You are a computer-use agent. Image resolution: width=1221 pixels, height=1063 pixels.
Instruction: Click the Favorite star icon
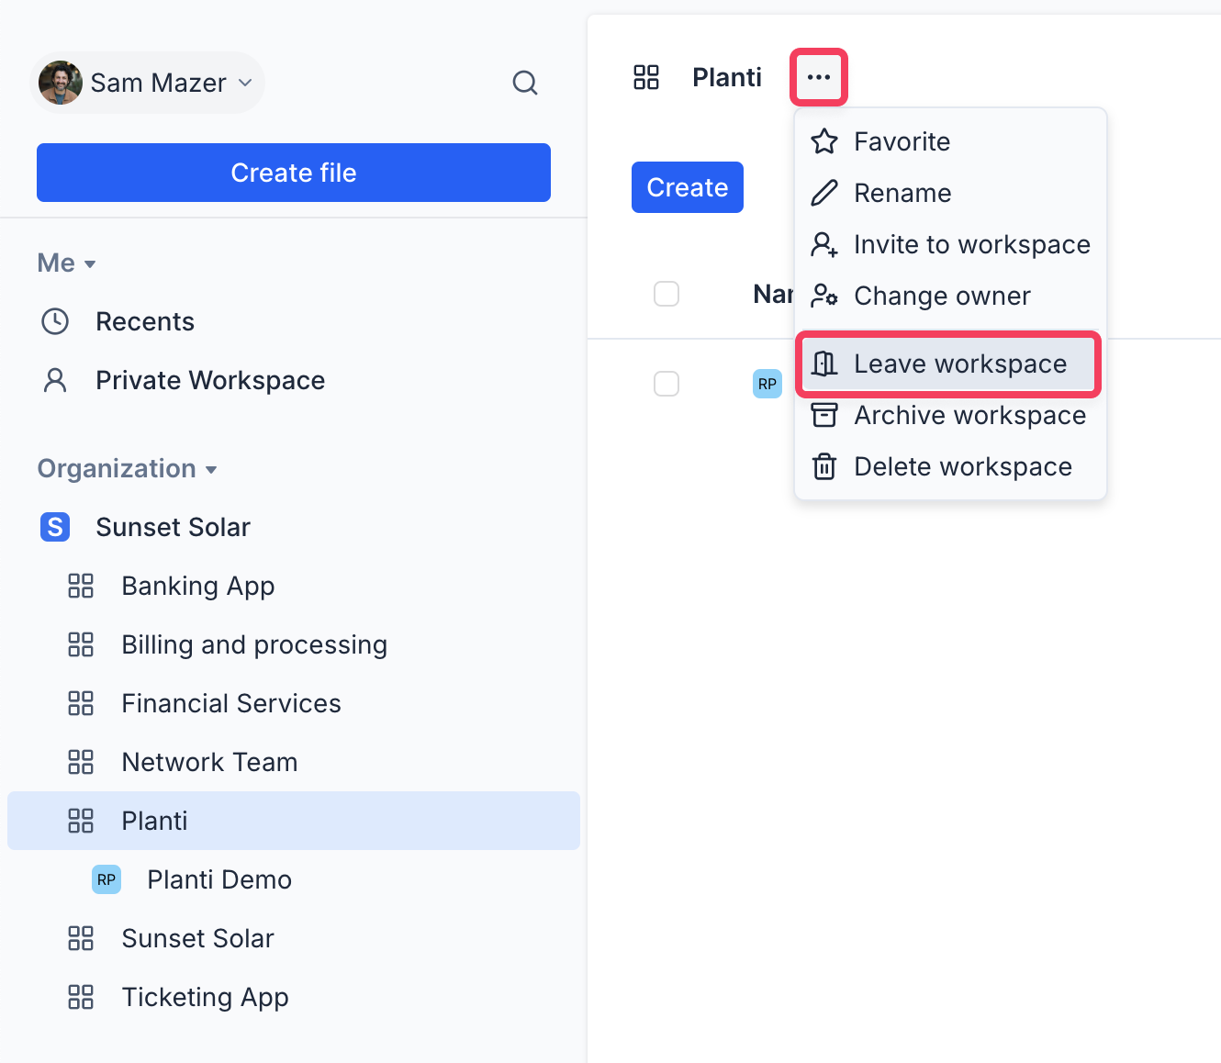824,141
